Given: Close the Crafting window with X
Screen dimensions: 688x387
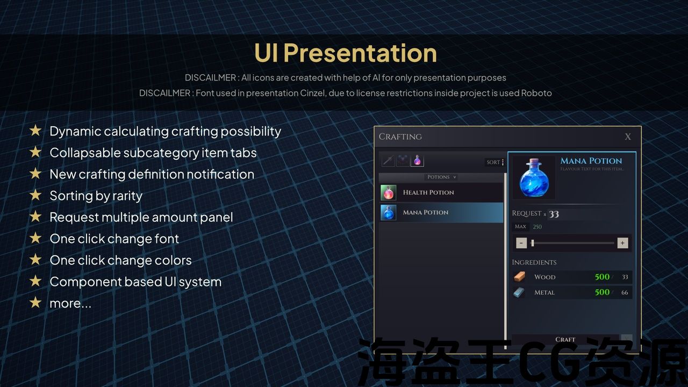Looking at the screenshot, I should tap(627, 137).
